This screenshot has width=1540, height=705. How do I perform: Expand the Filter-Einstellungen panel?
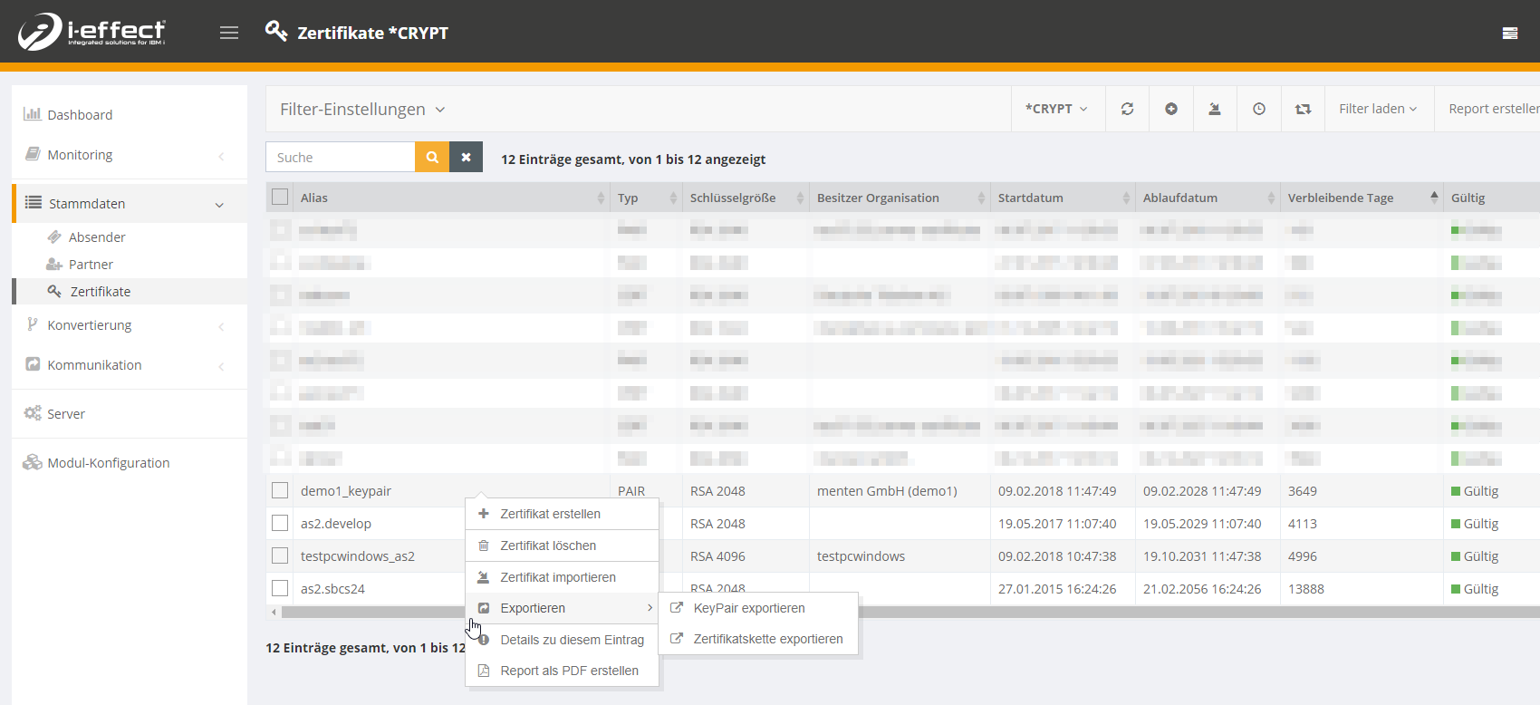pos(362,109)
